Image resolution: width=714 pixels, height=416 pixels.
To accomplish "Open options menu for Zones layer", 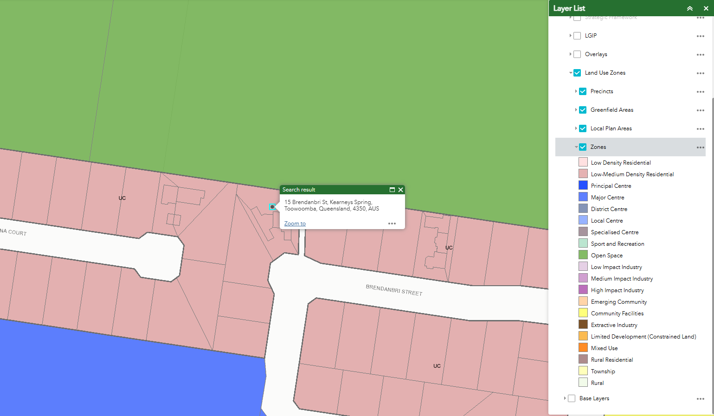I will pyautogui.click(x=700, y=147).
